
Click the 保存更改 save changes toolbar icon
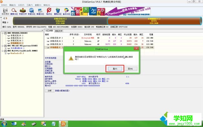point(5,11)
